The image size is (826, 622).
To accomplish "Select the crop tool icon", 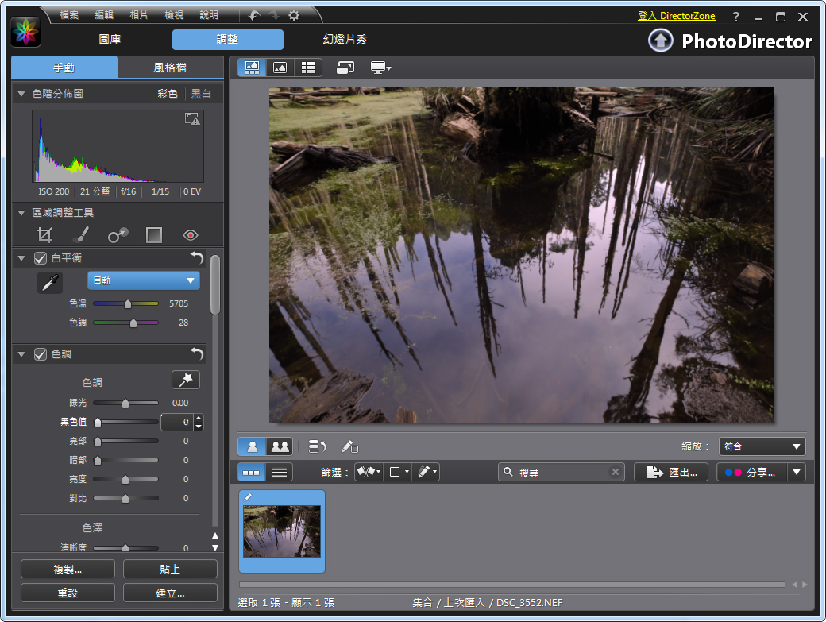I will tap(44, 235).
